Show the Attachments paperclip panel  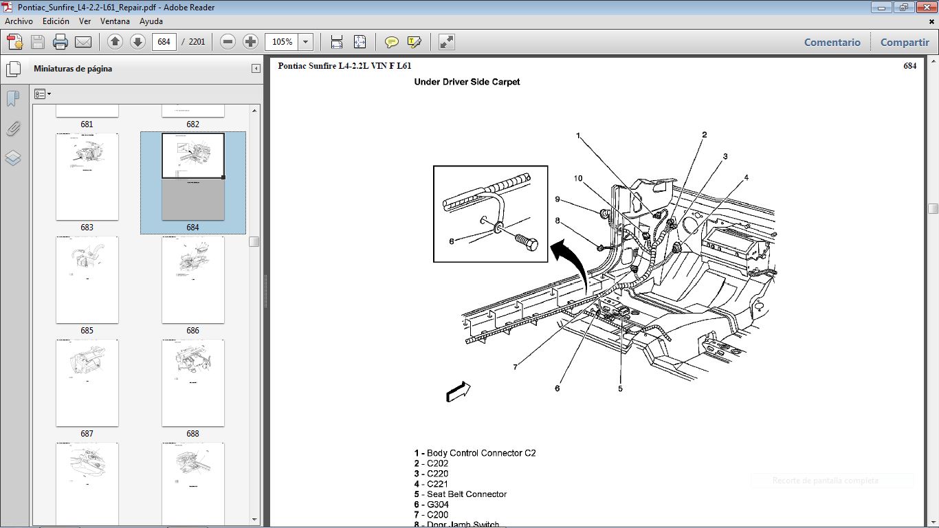click(x=12, y=128)
